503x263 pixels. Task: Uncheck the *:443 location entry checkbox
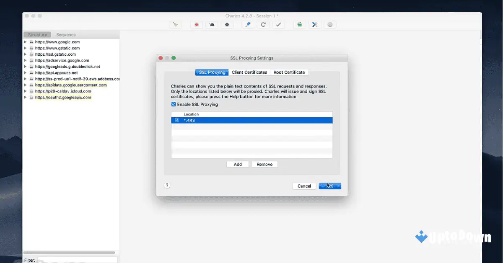tap(177, 120)
